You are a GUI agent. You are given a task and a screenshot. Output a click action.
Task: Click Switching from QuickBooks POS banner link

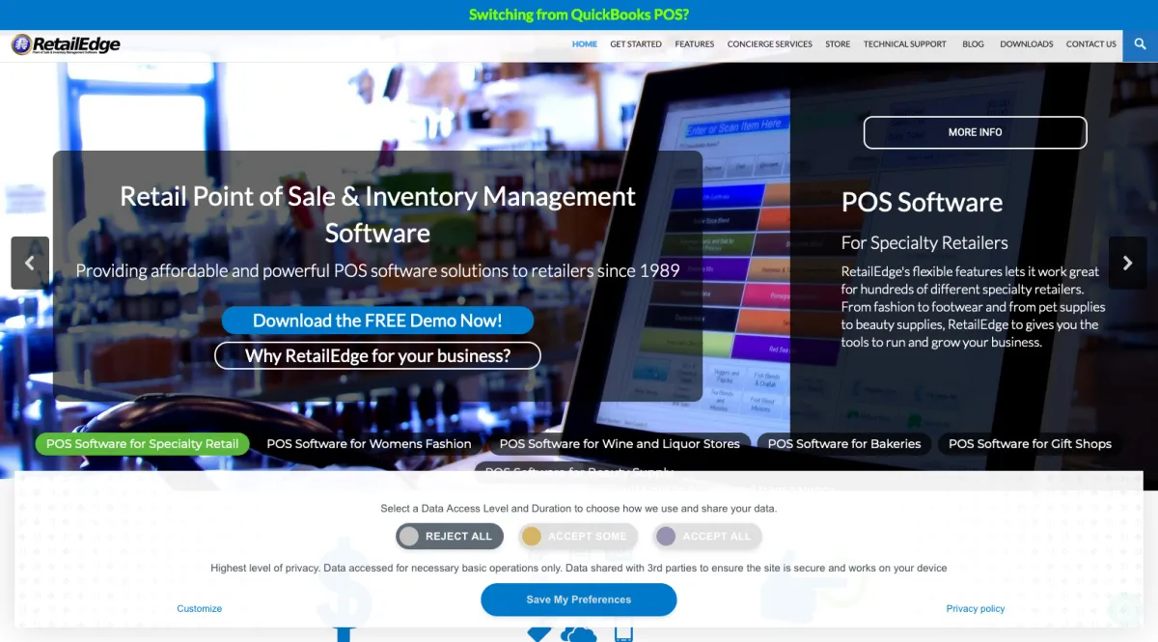pos(579,14)
